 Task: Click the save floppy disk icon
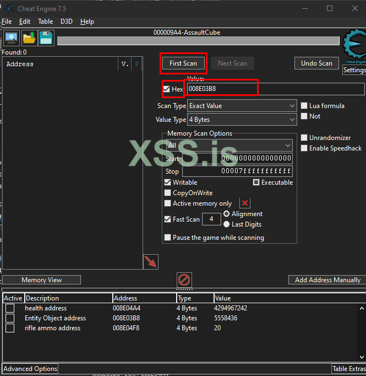coord(46,38)
